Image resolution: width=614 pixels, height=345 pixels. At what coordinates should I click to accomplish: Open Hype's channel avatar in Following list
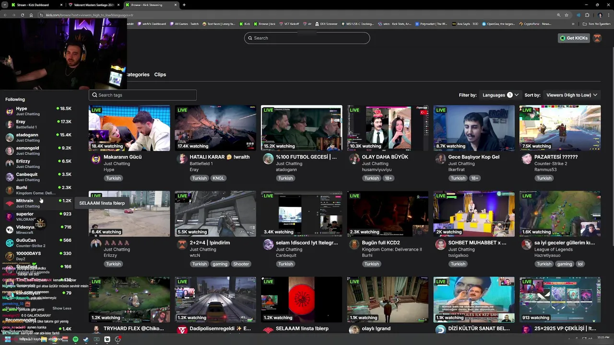tap(10, 111)
